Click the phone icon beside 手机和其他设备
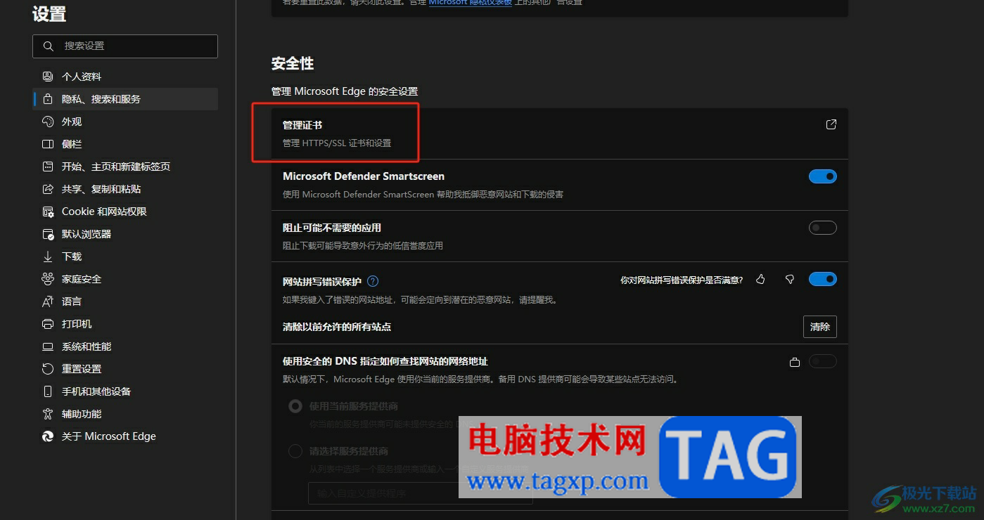Image resolution: width=984 pixels, height=520 pixels. point(48,391)
